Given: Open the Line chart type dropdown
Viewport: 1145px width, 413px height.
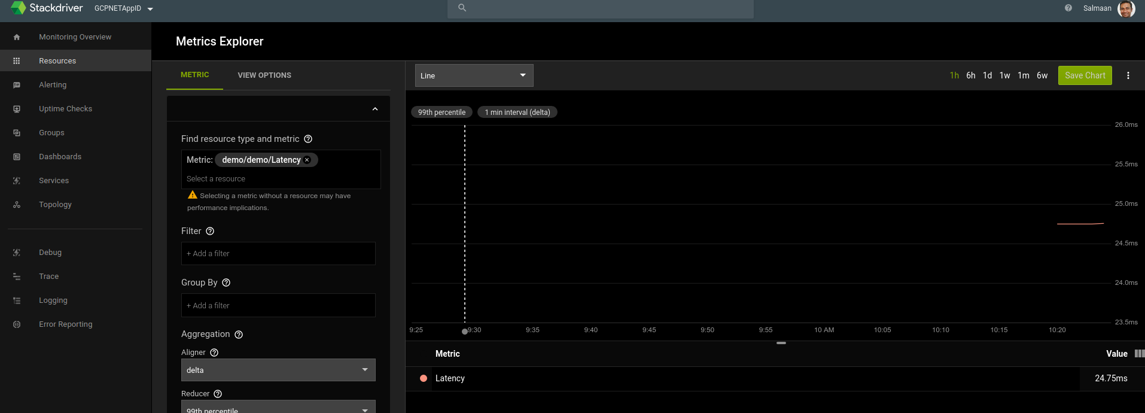Looking at the screenshot, I should tap(474, 75).
